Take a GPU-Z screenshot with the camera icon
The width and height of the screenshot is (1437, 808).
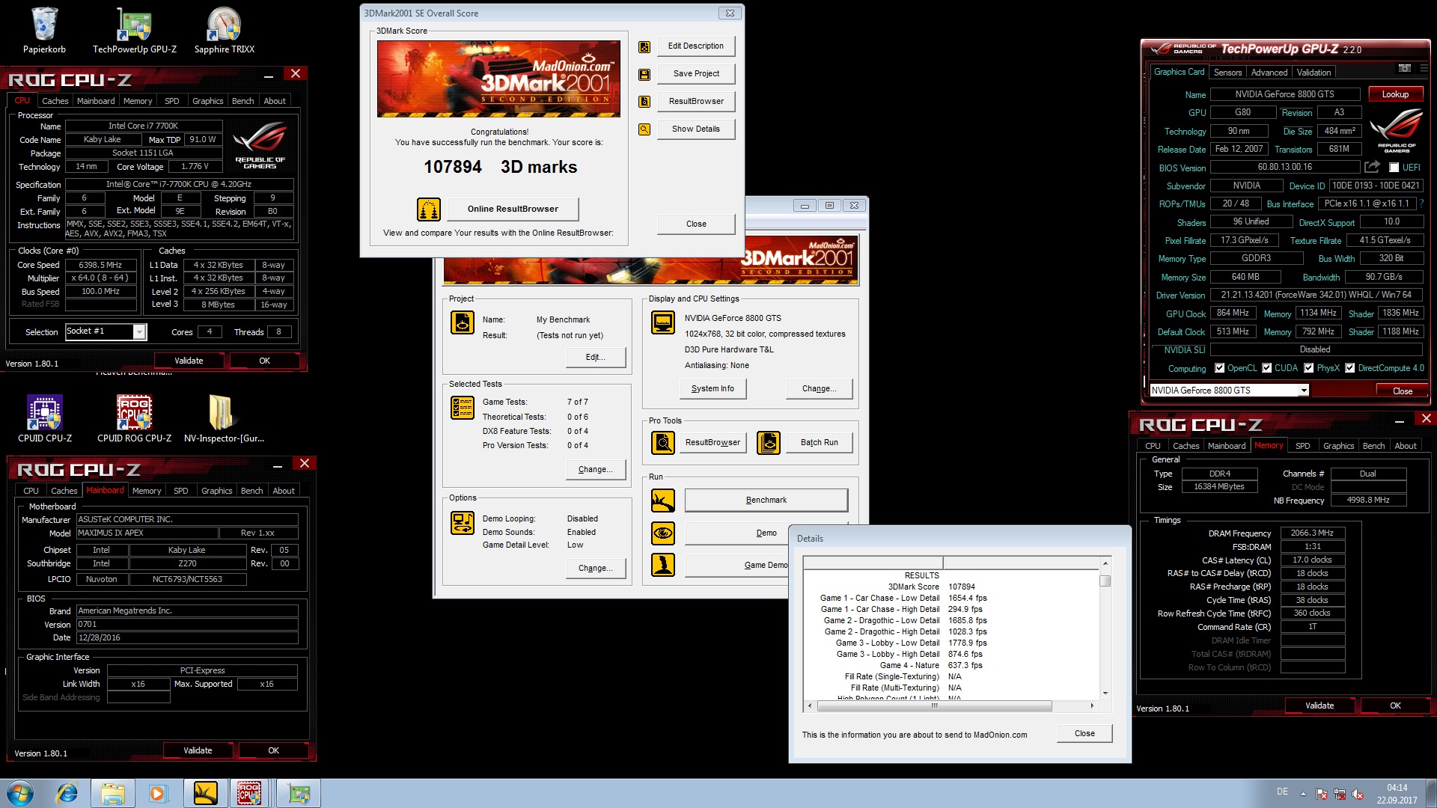(1405, 68)
